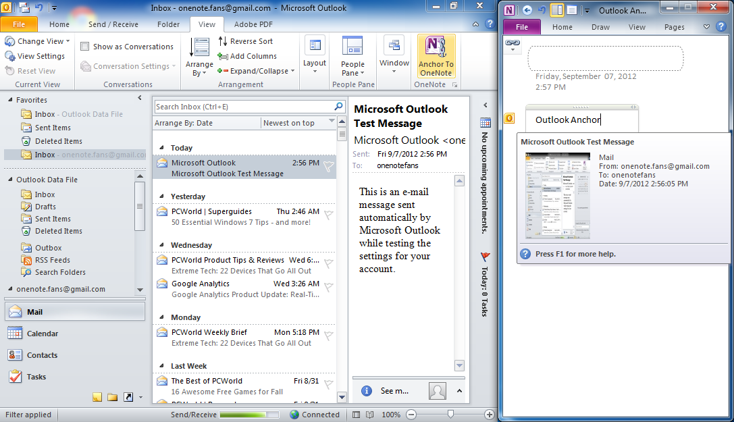Open the Expand/Collapse dropdown
Image resolution: width=734 pixels, height=422 pixels.
click(x=256, y=71)
